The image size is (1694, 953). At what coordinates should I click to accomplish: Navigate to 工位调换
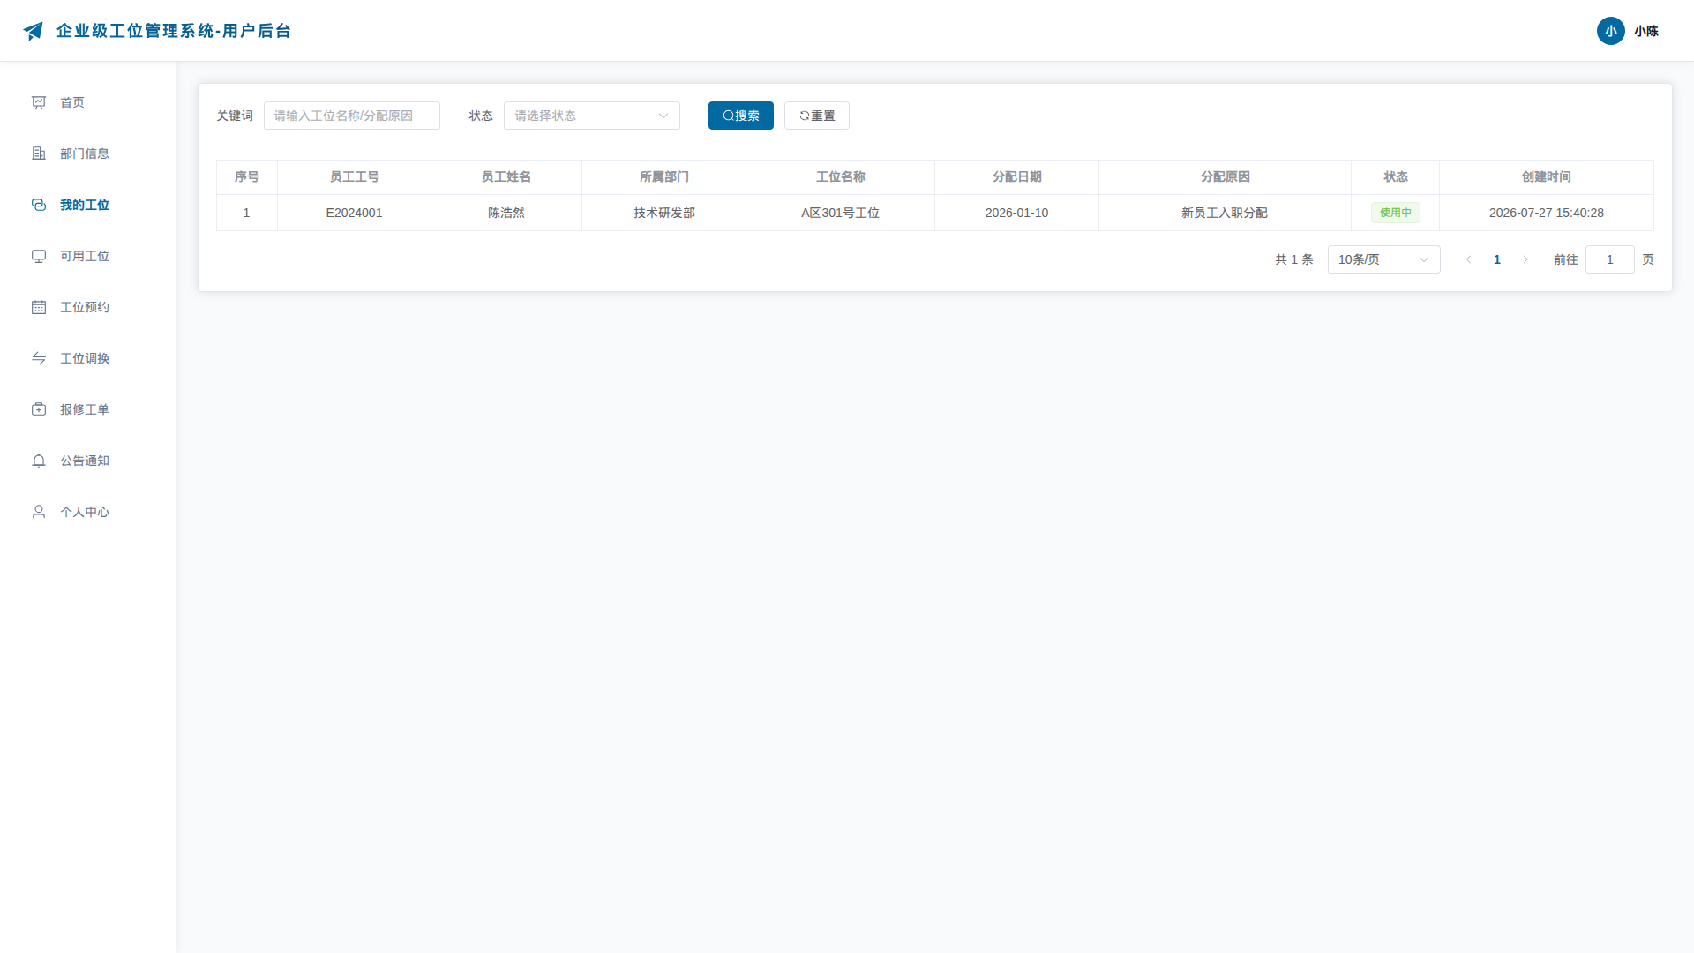(x=88, y=358)
